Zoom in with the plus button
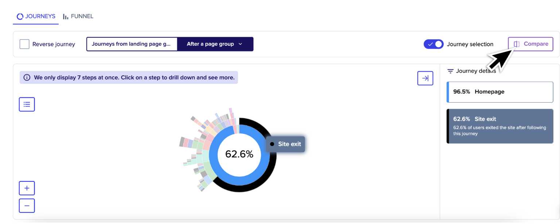This screenshot has height=224, width=560. [27, 188]
